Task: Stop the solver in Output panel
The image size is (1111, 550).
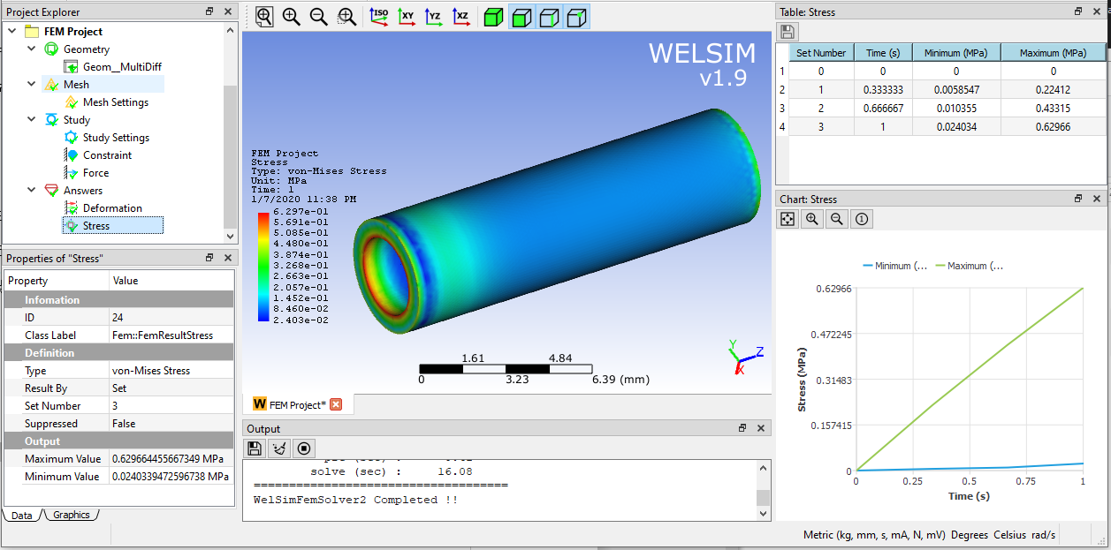Action: (304, 448)
